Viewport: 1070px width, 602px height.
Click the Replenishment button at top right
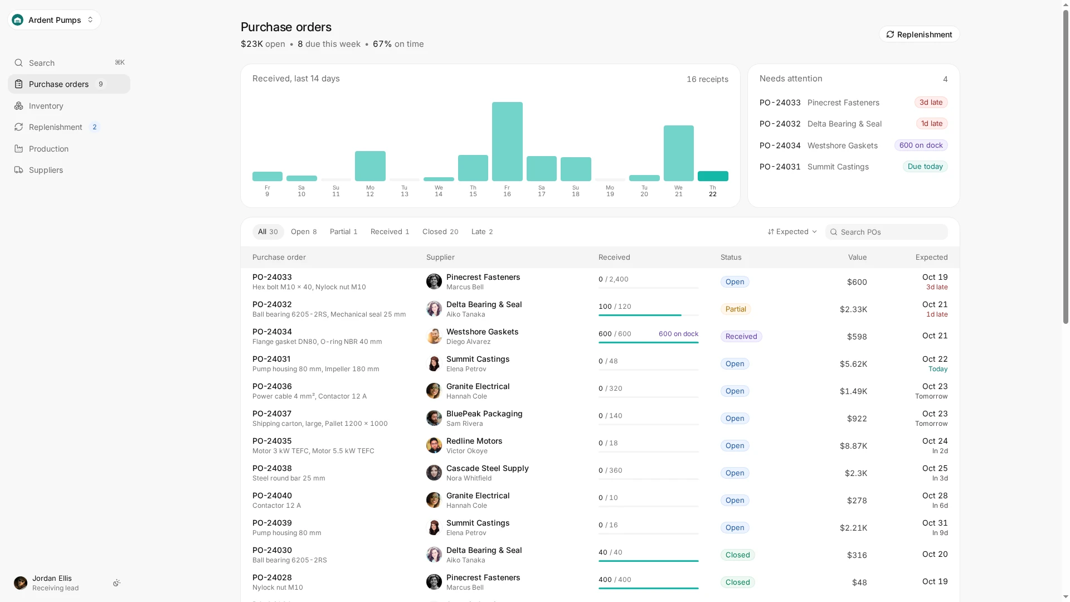coord(919,35)
